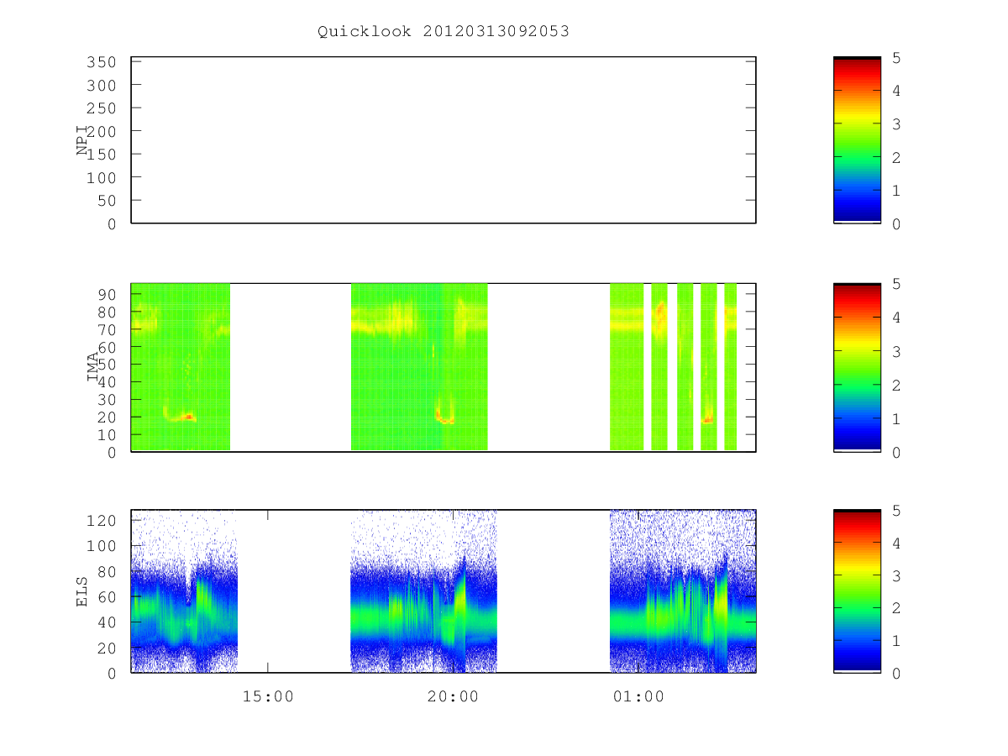Click the 10 tick on IMA axis
This screenshot has width=1008, height=756.
(106, 435)
